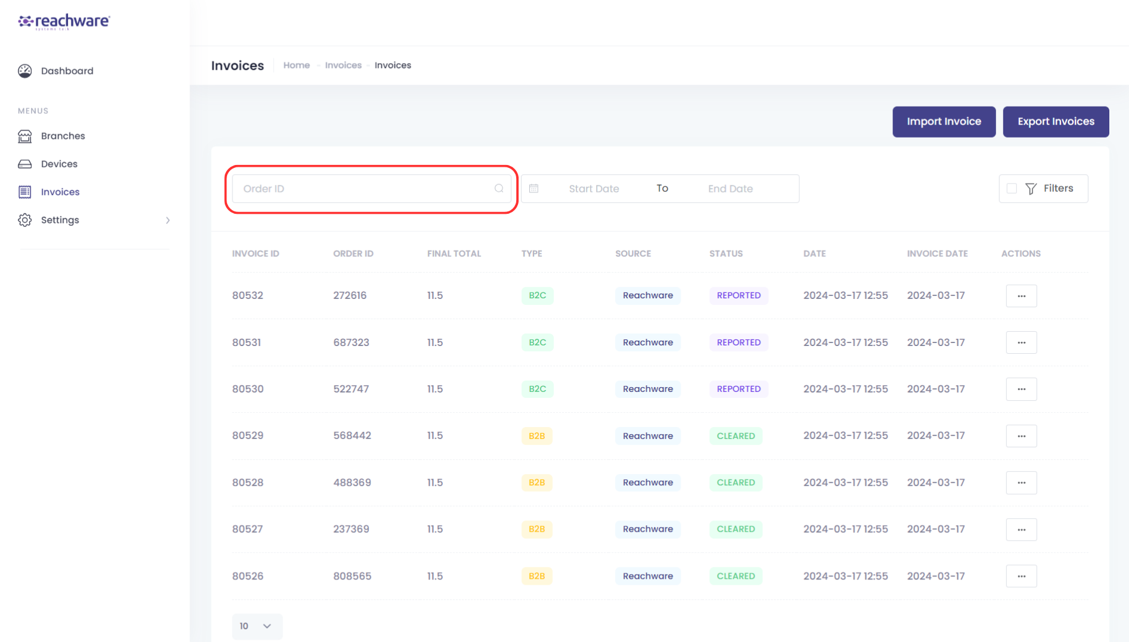Image resolution: width=1129 pixels, height=642 pixels.
Task: Open actions menu for invoice 80531
Action: tap(1021, 342)
